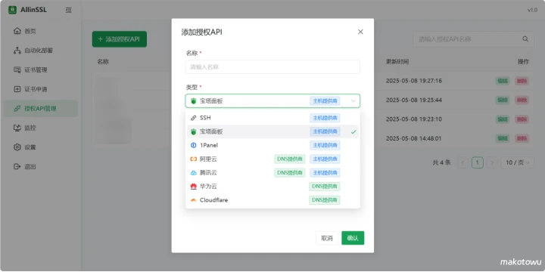Image resolution: width=545 pixels, height=272 pixels.
Task: Delete the row updated 14:48:01
Action: [x=522, y=139]
